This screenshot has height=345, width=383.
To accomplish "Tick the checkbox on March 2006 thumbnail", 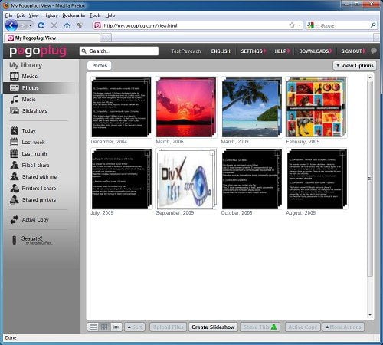I will 211,82.
